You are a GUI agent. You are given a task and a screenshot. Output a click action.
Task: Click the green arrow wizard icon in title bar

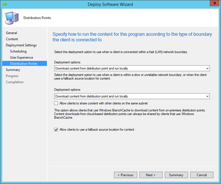[x=4, y=4]
